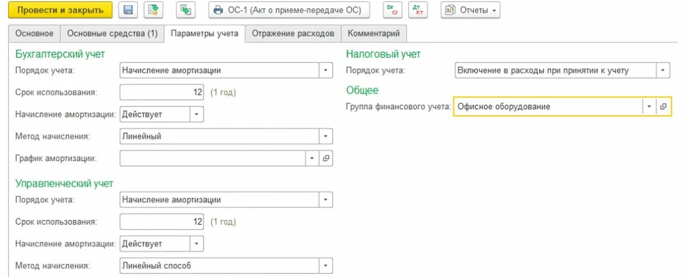Expand Порядок учета dropdown under Бухгалтерский учет
Screen dimensions: 686x277
325,71
